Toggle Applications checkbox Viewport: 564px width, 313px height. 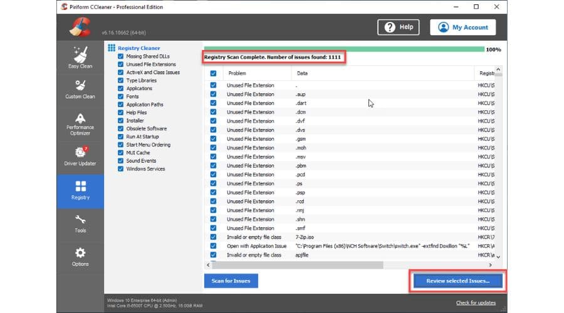point(120,88)
